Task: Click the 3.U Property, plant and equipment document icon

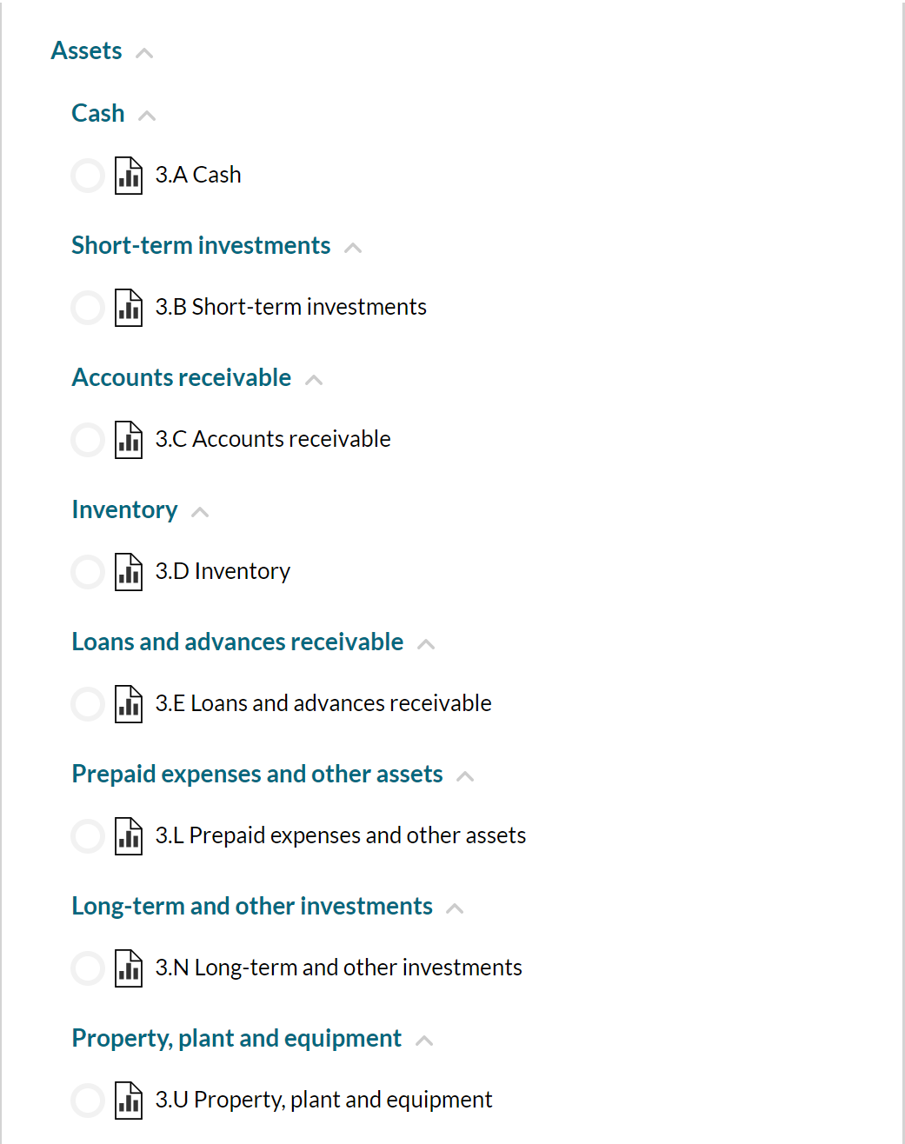Action: pyautogui.click(x=129, y=1101)
